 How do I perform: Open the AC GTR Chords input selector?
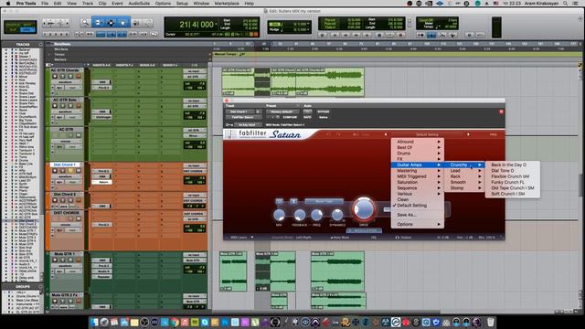coord(194,71)
